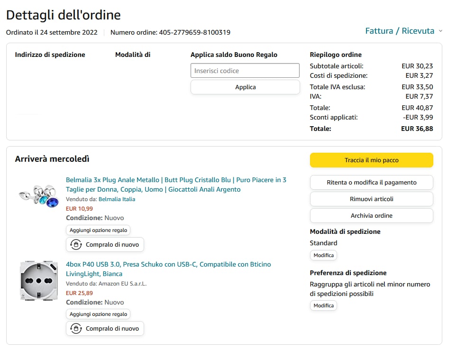Click Compralo di nuovo text for the 4box socket
Image resolution: width=457 pixels, height=351 pixels.
112,328
